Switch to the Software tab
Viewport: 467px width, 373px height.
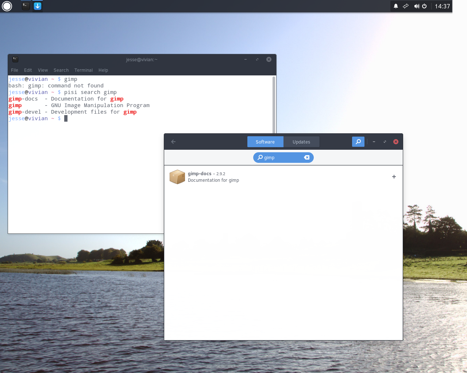[265, 142]
